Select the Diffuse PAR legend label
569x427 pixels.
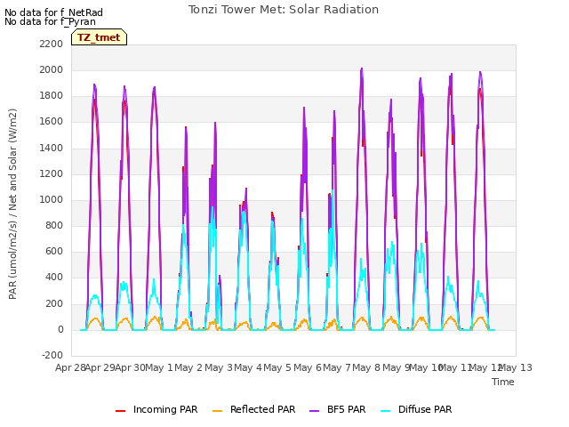425,409
